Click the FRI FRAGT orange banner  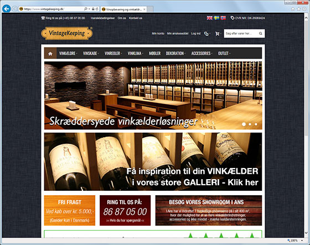70,210
